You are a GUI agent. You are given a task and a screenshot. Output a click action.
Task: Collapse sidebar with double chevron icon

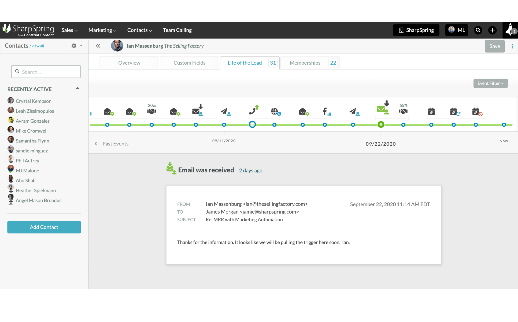coord(98,46)
